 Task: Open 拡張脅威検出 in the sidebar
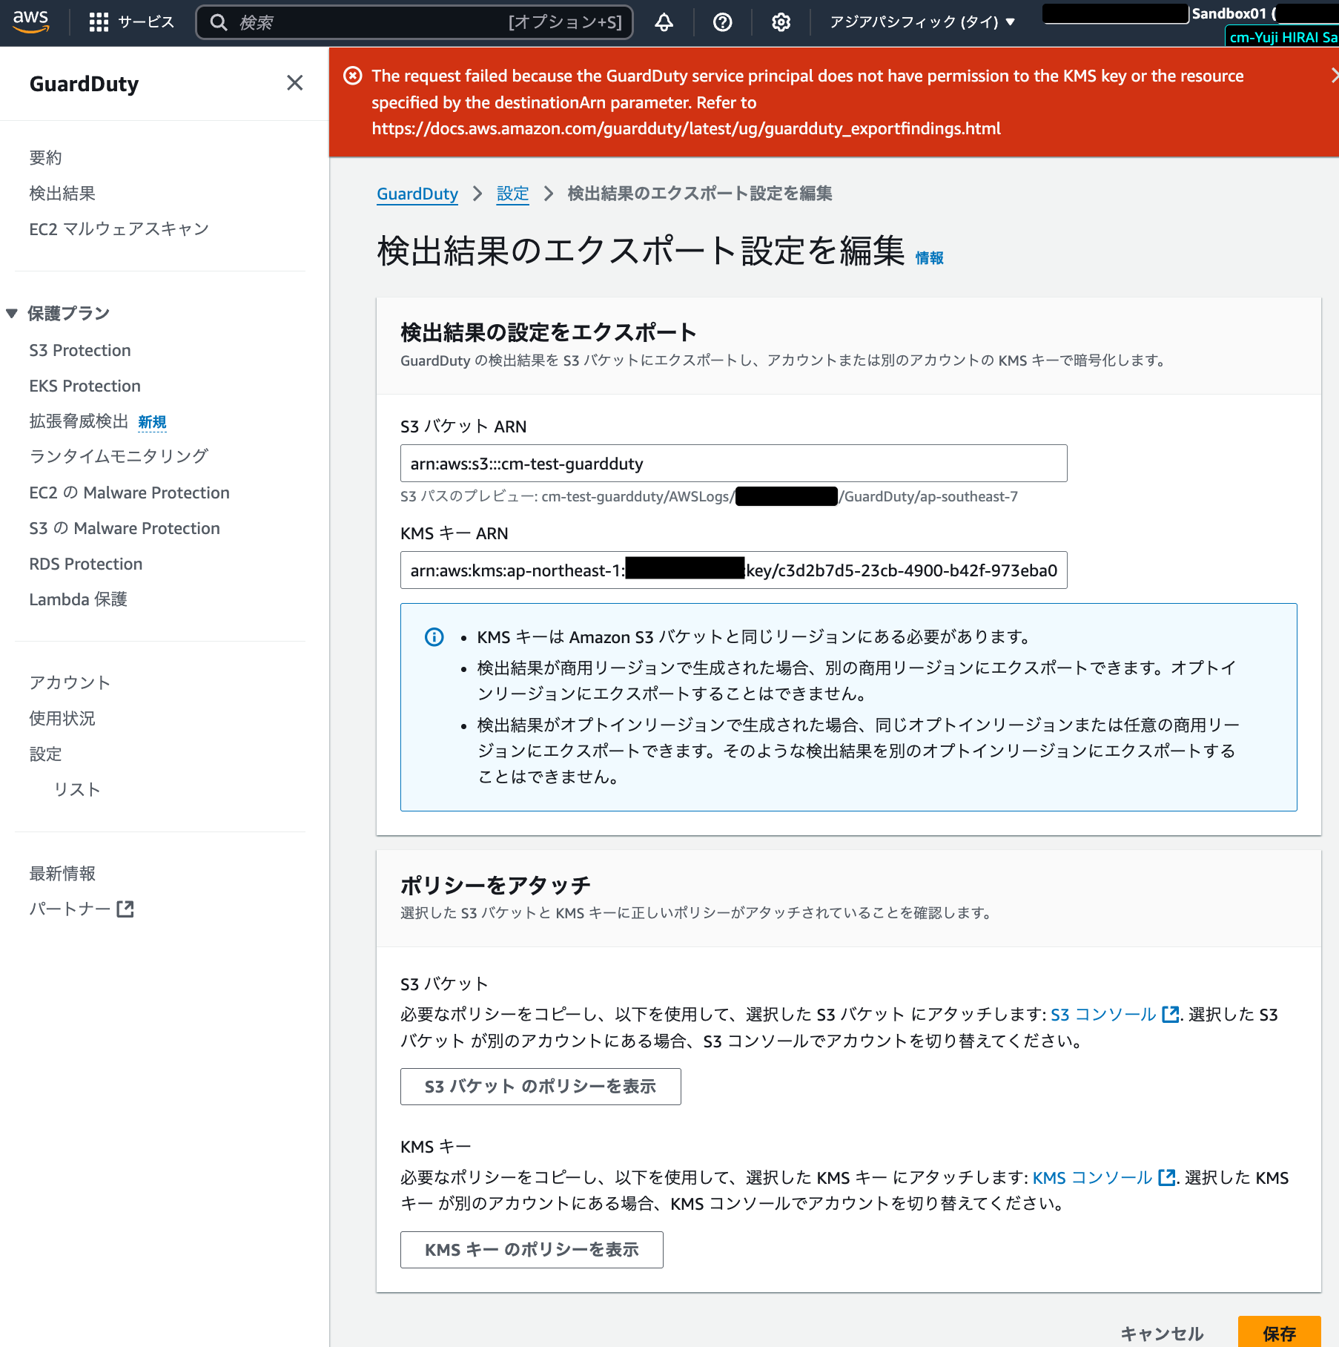point(79,421)
